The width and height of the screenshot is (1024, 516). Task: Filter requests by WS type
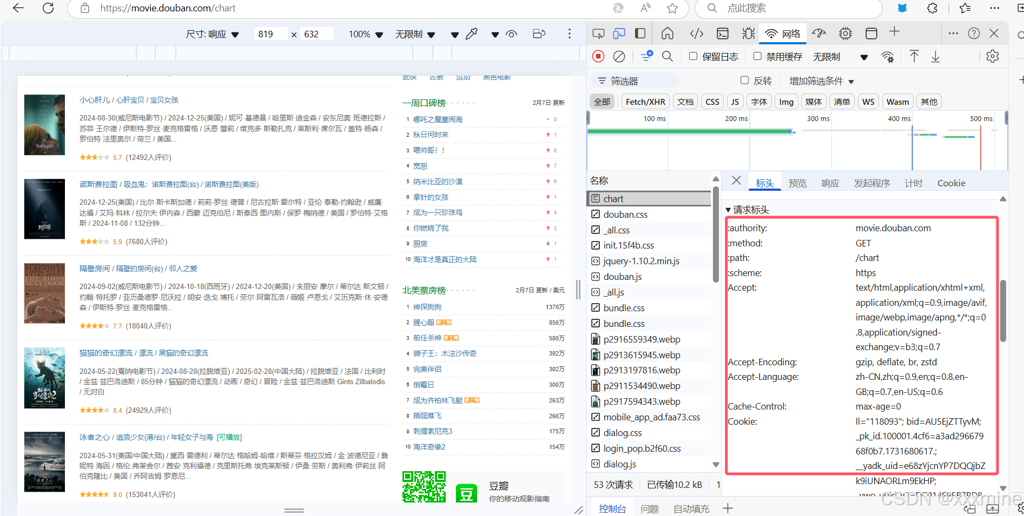[x=868, y=102]
